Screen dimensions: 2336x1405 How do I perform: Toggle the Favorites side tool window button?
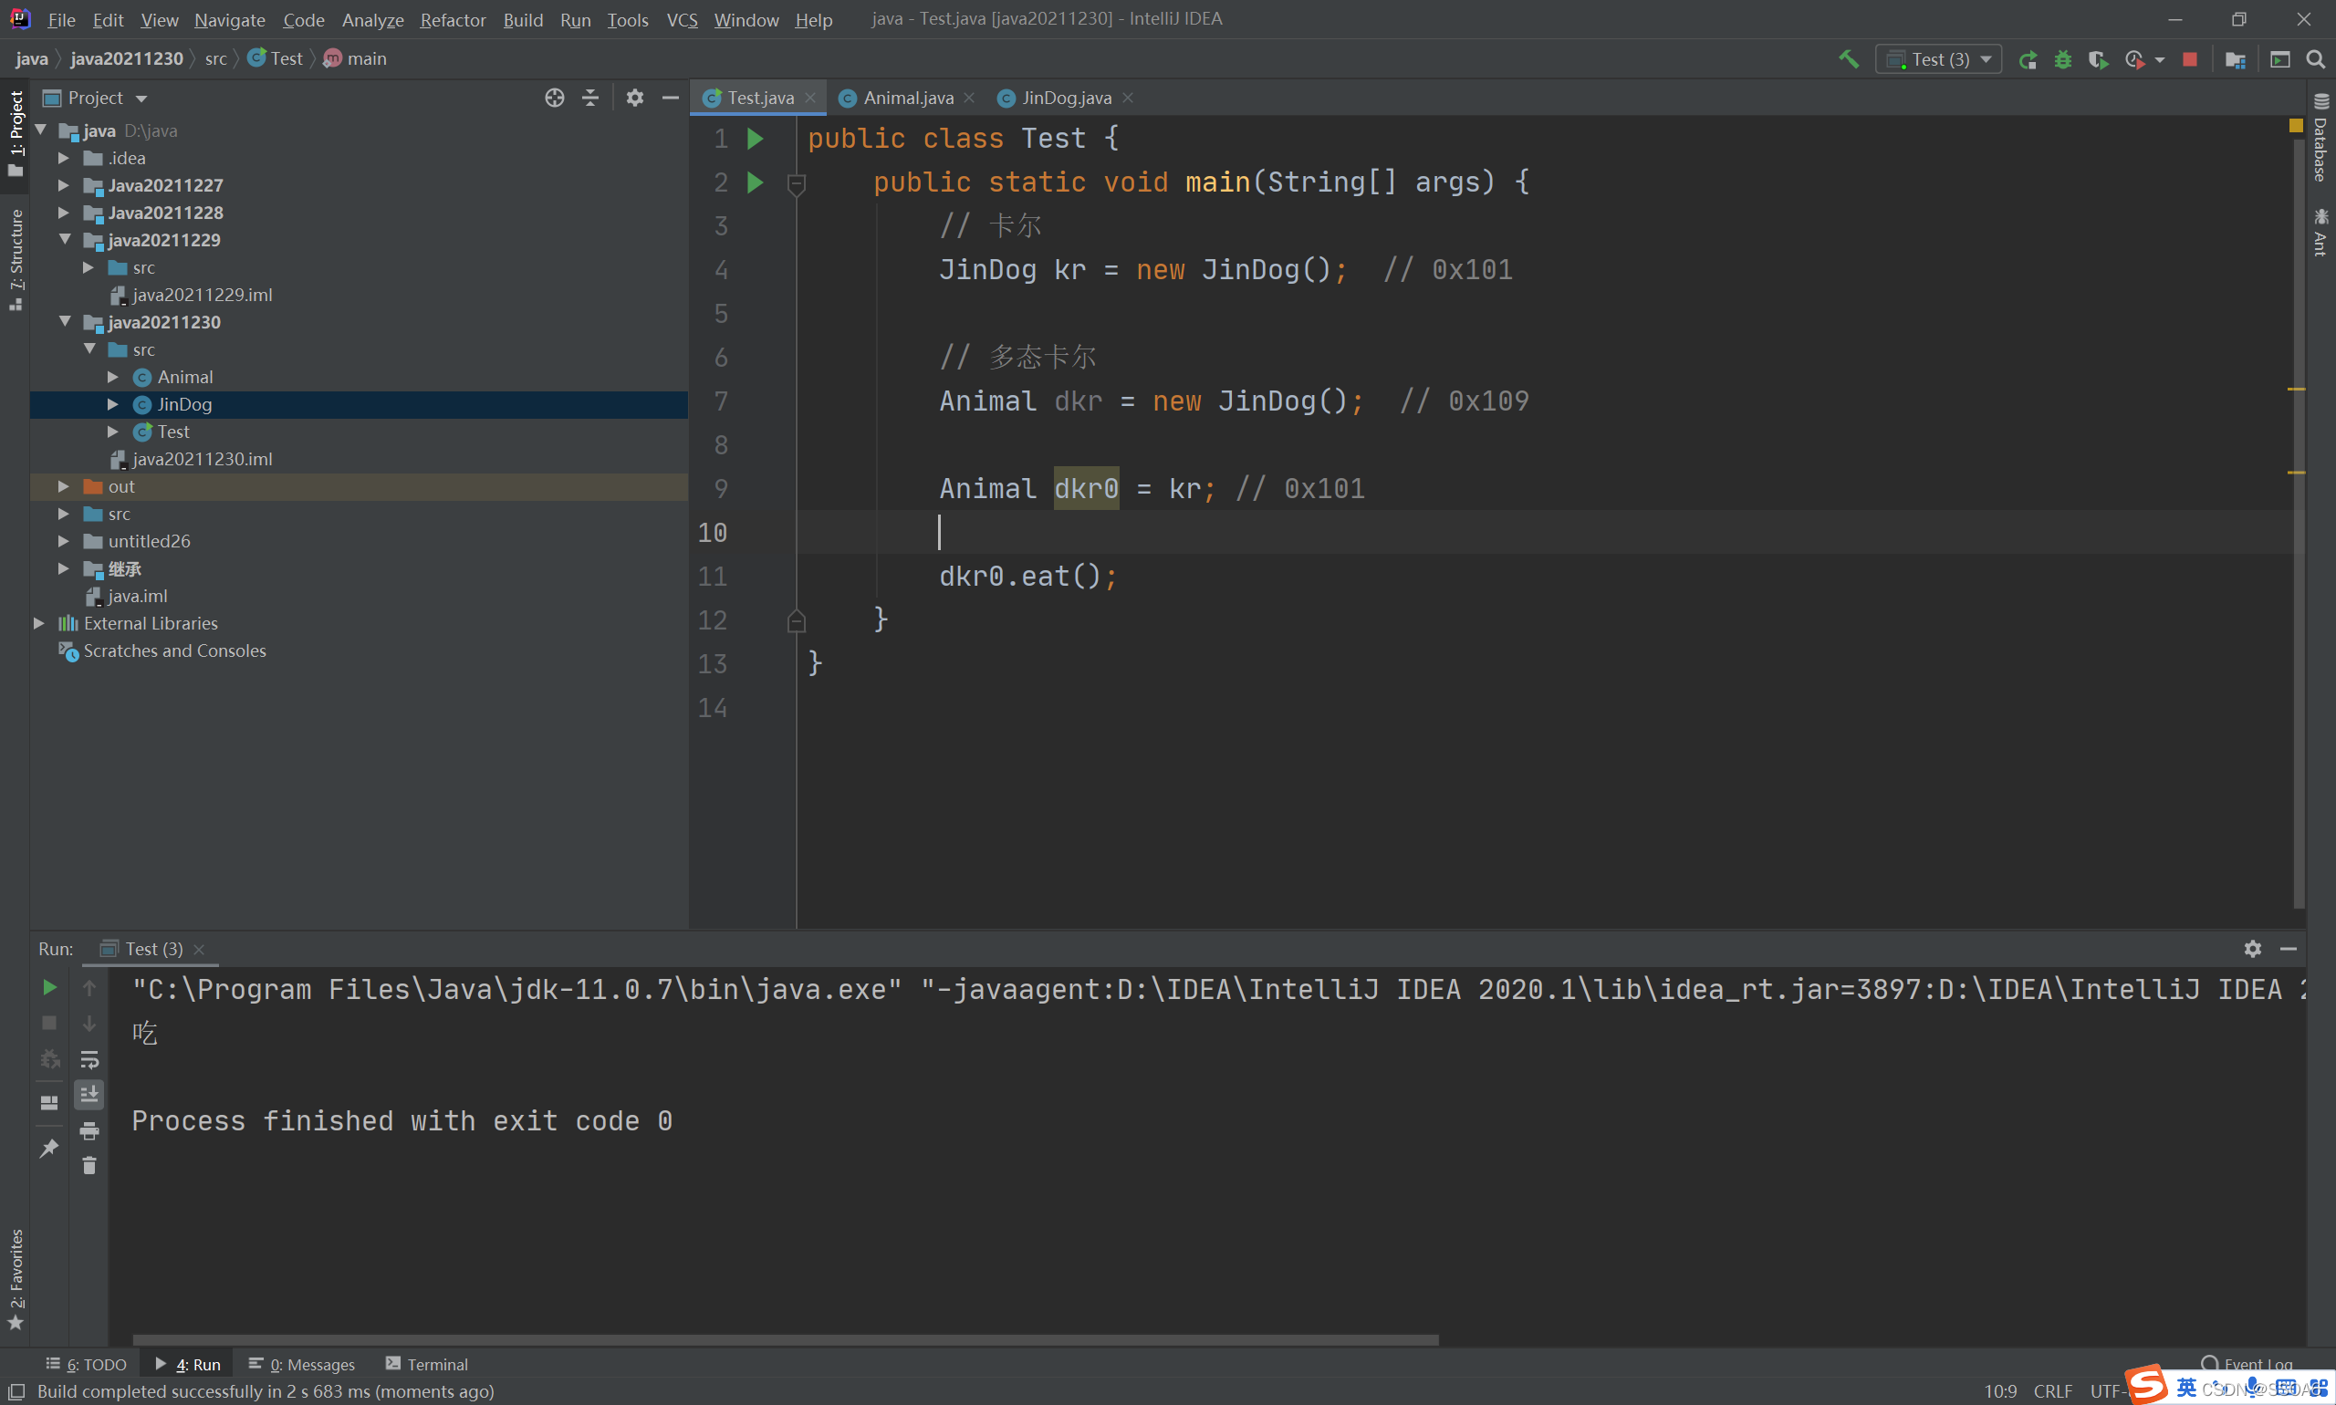pyautogui.click(x=16, y=1280)
